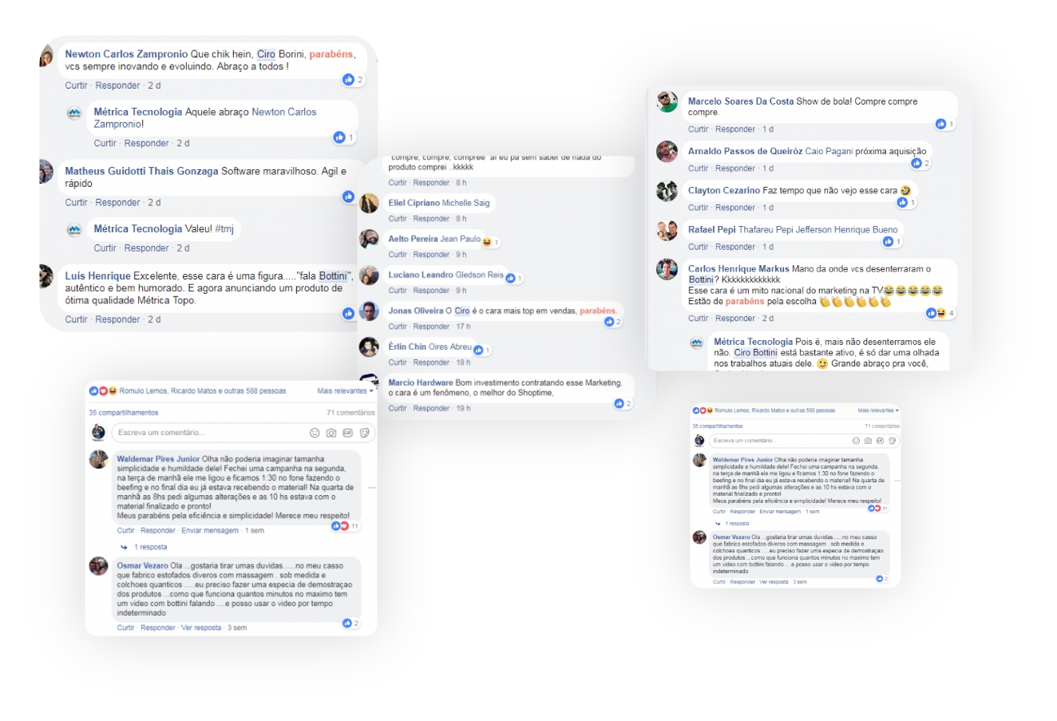This screenshot has width=1057, height=721.
Task: Click the reaction icons on Carlos Henrique Markus's comment
Action: pos(940,313)
